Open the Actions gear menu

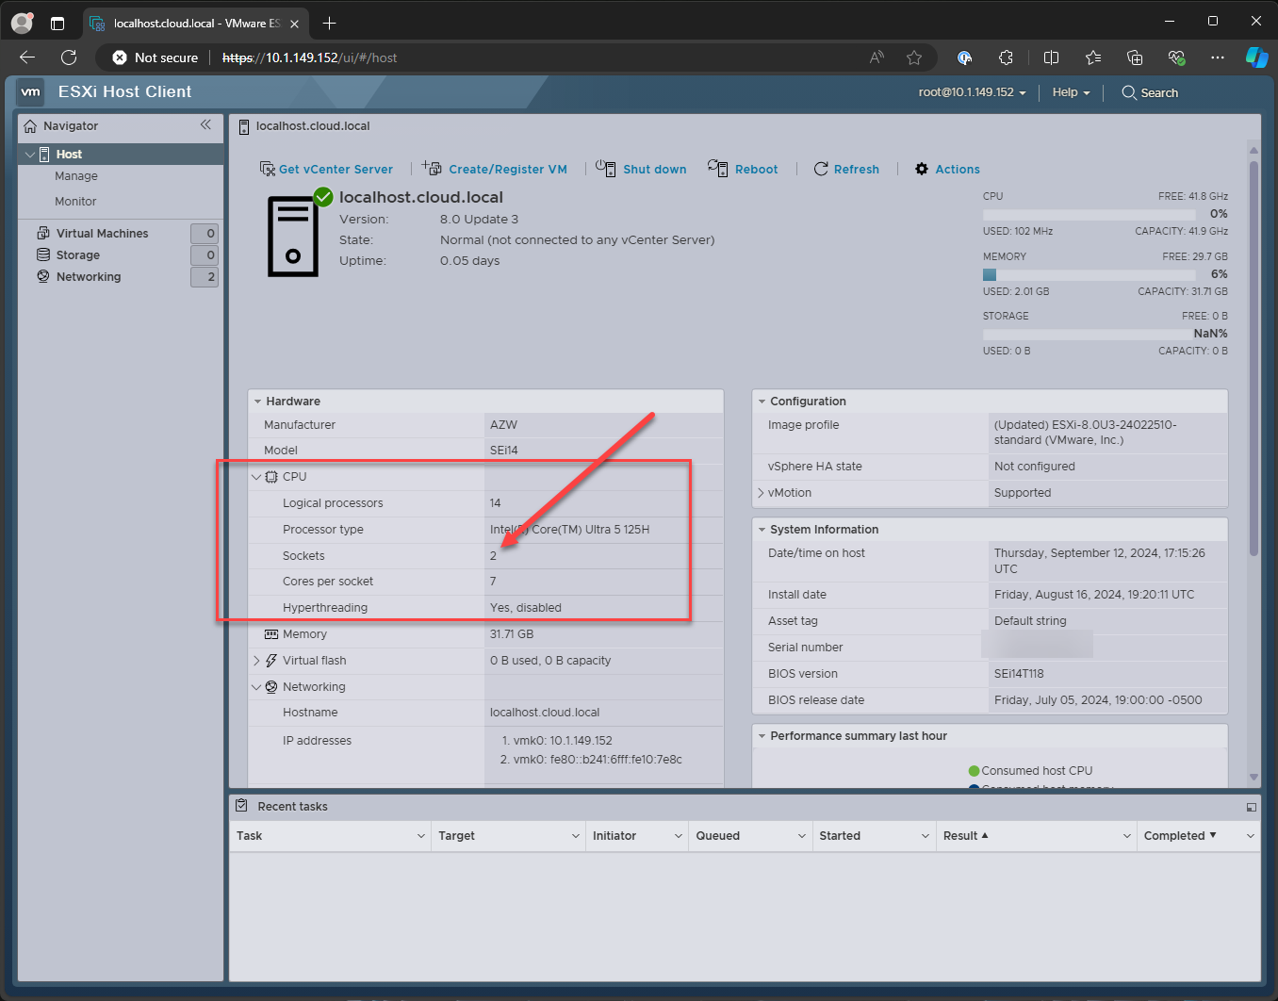pos(922,169)
